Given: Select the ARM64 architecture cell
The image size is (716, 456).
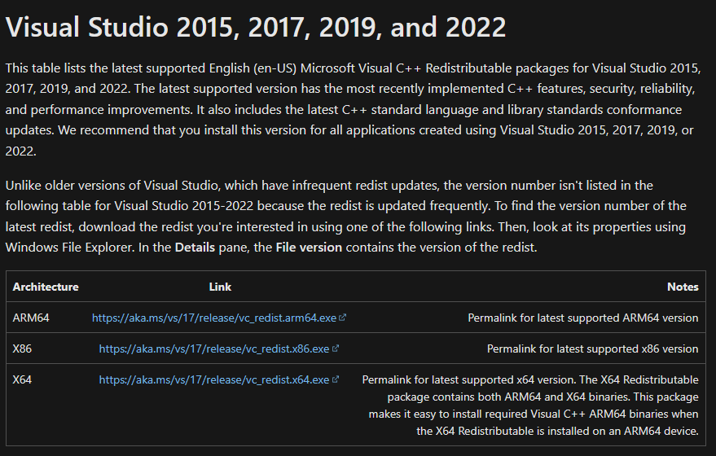Looking at the screenshot, I should [x=31, y=318].
